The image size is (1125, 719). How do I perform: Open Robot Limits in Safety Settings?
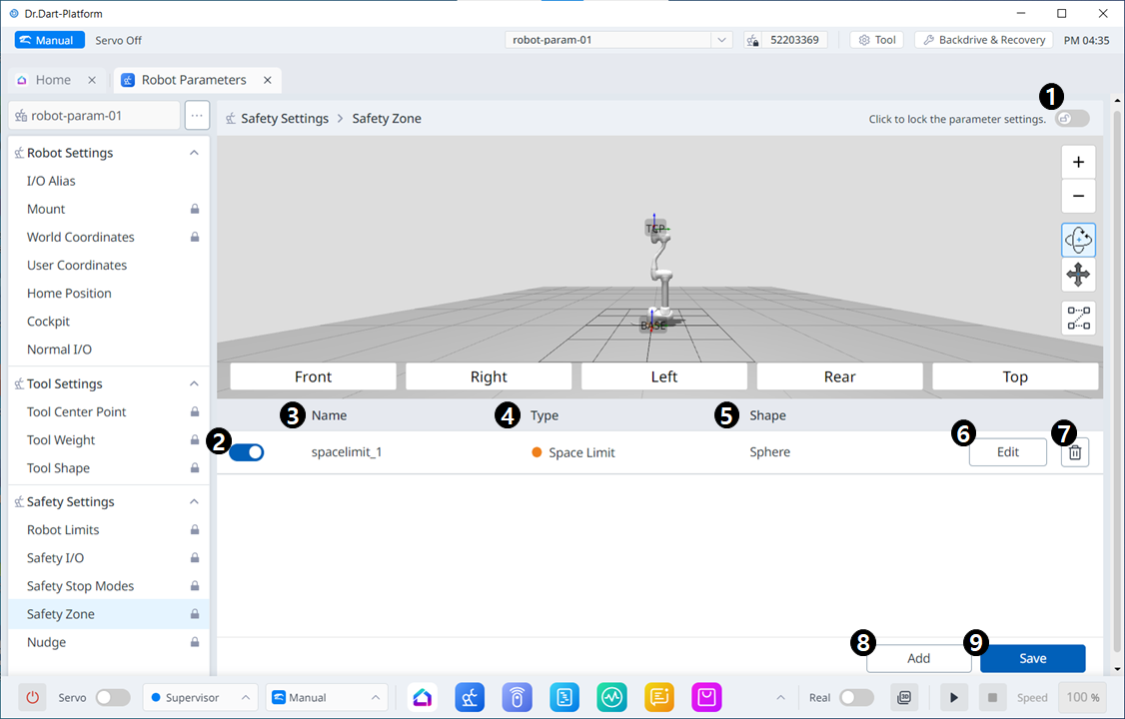click(63, 530)
